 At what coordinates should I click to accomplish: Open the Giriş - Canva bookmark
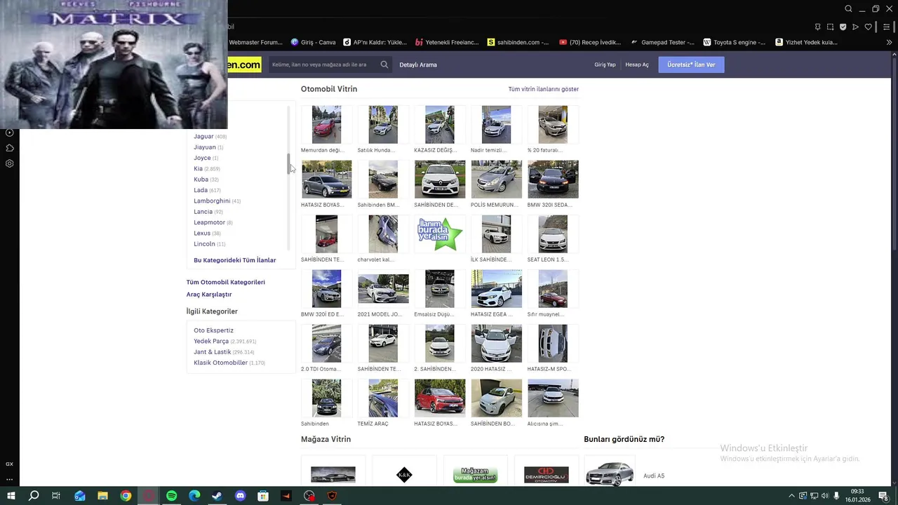(314, 42)
